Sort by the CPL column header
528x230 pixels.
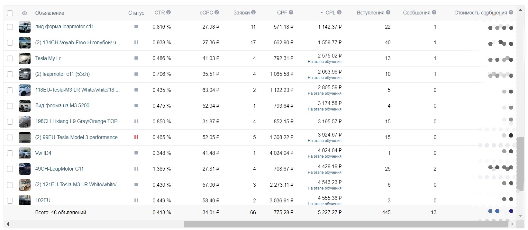330,13
